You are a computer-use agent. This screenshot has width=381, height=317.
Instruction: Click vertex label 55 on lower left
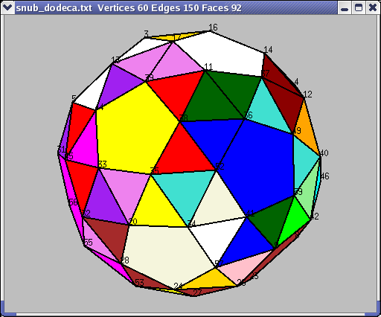(88, 243)
